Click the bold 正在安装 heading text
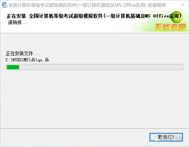Image resolution: width=189 pixels, height=147 pixels. pyautogui.click(x=16, y=16)
